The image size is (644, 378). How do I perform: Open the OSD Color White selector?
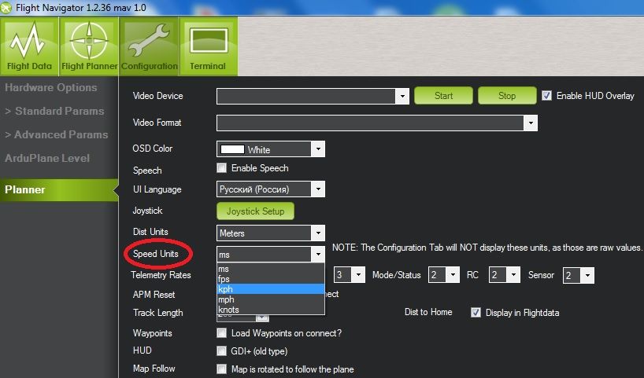[317, 149]
